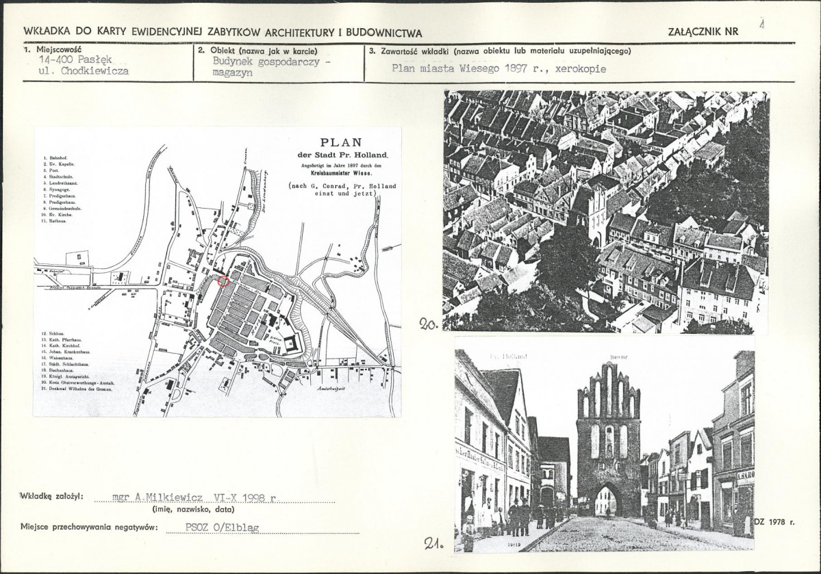
Task: Select the 1897 town plan image
Action: pos(217,272)
